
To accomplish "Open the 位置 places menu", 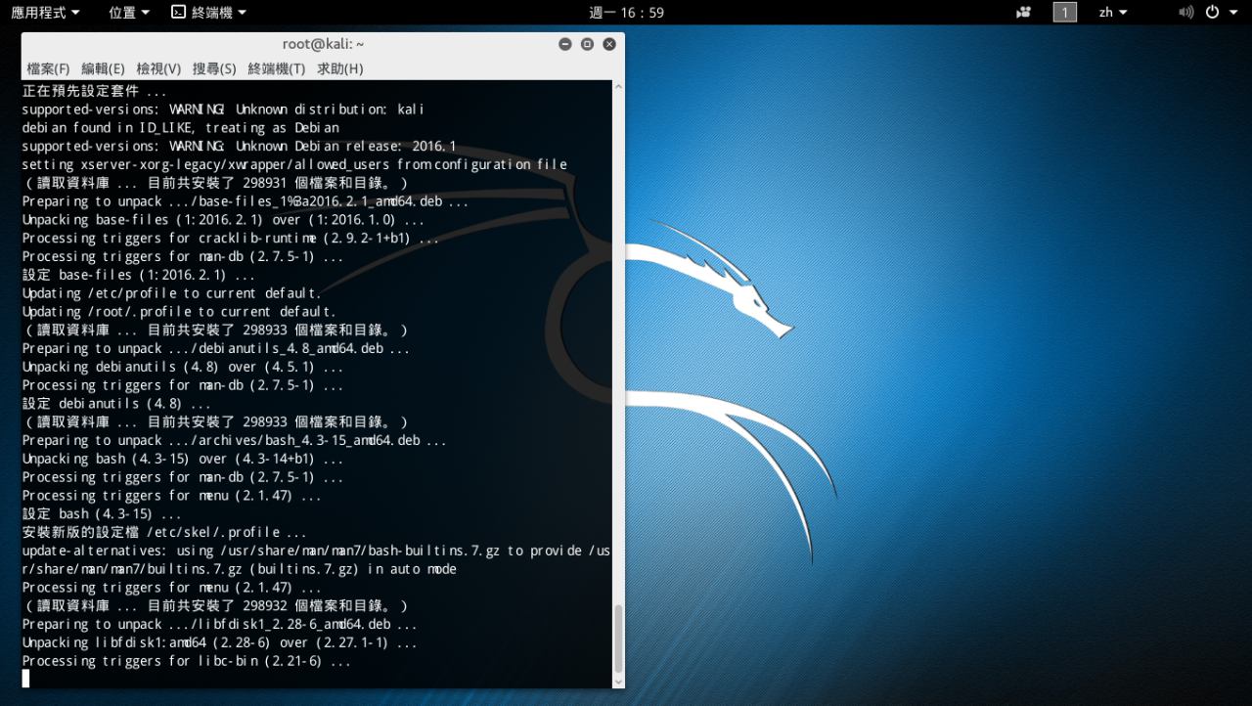I will (129, 13).
